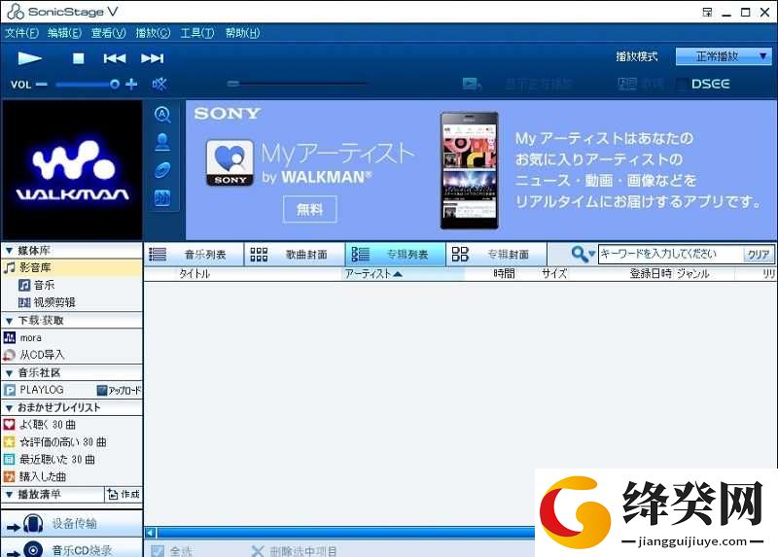This screenshot has height=557, width=778.
Task: Adjust the VOL slider knob
Action: coord(115,84)
